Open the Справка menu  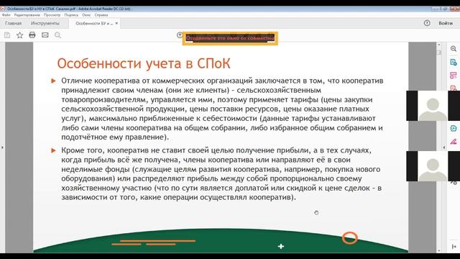(101, 15)
